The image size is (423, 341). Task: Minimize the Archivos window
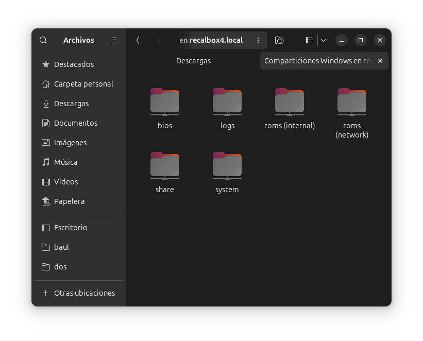pyautogui.click(x=342, y=41)
